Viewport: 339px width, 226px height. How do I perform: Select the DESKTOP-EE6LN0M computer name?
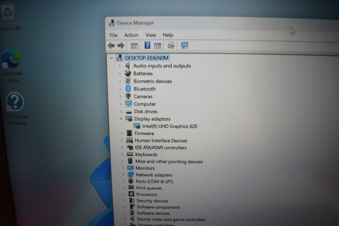pyautogui.click(x=146, y=58)
